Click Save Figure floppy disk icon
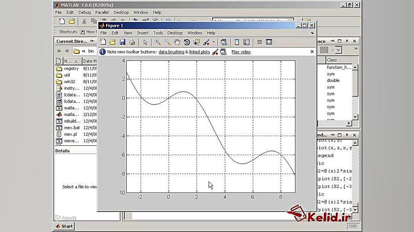Image resolution: width=414 pixels, height=232 pixels. coord(122,42)
